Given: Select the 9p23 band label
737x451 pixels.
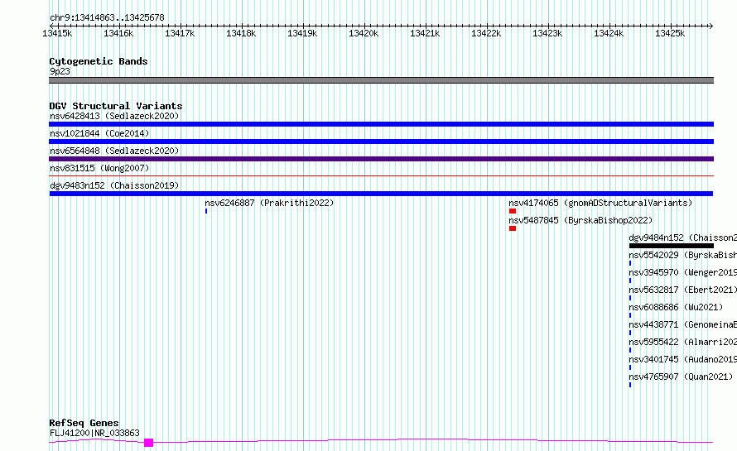Looking at the screenshot, I should coord(60,71).
